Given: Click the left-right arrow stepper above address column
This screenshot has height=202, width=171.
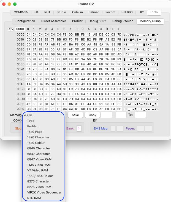Looking at the screenshot, I should tap(10, 29).
